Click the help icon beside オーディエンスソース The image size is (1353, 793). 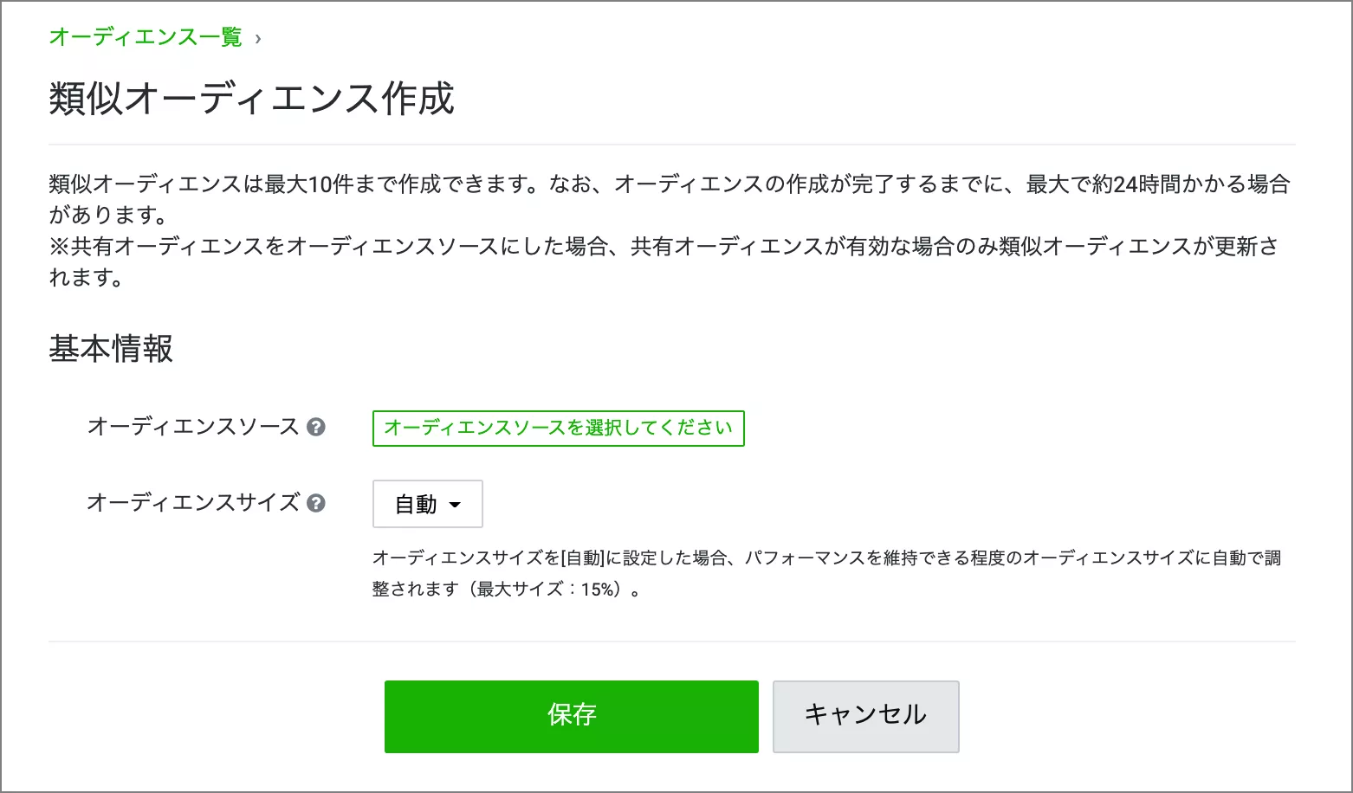[316, 427]
